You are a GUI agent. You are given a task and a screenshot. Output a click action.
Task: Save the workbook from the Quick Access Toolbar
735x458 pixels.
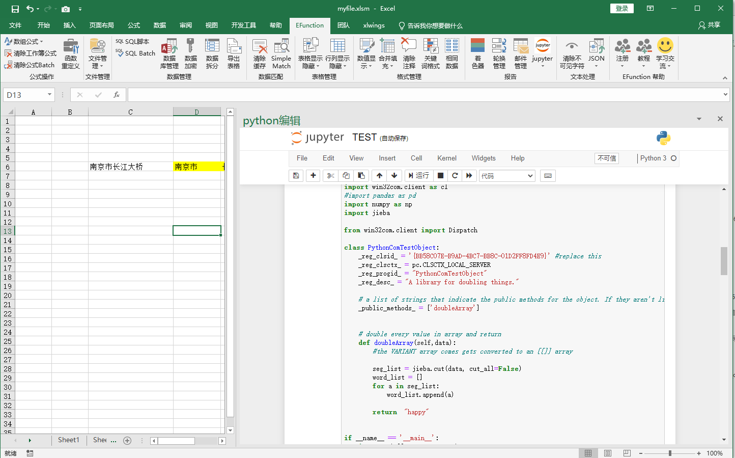[x=15, y=9]
